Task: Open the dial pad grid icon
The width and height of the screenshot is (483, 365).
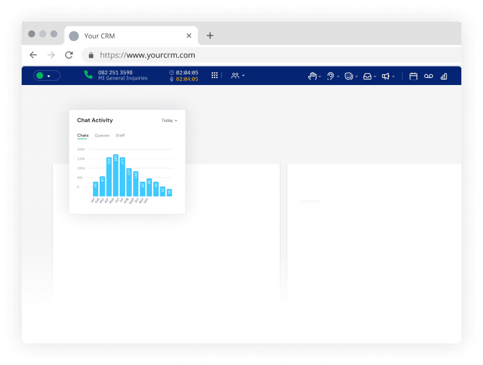Action: point(214,76)
